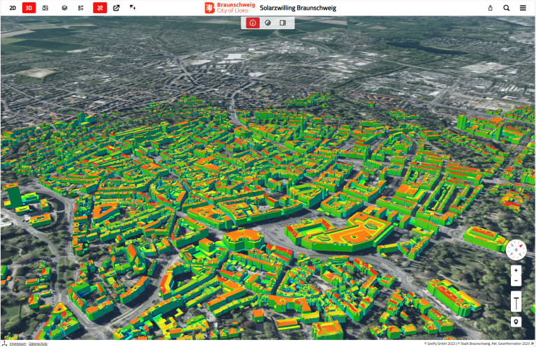Screen dimensions: 536x347
Task: Open the legend list icon
Action: [81, 8]
